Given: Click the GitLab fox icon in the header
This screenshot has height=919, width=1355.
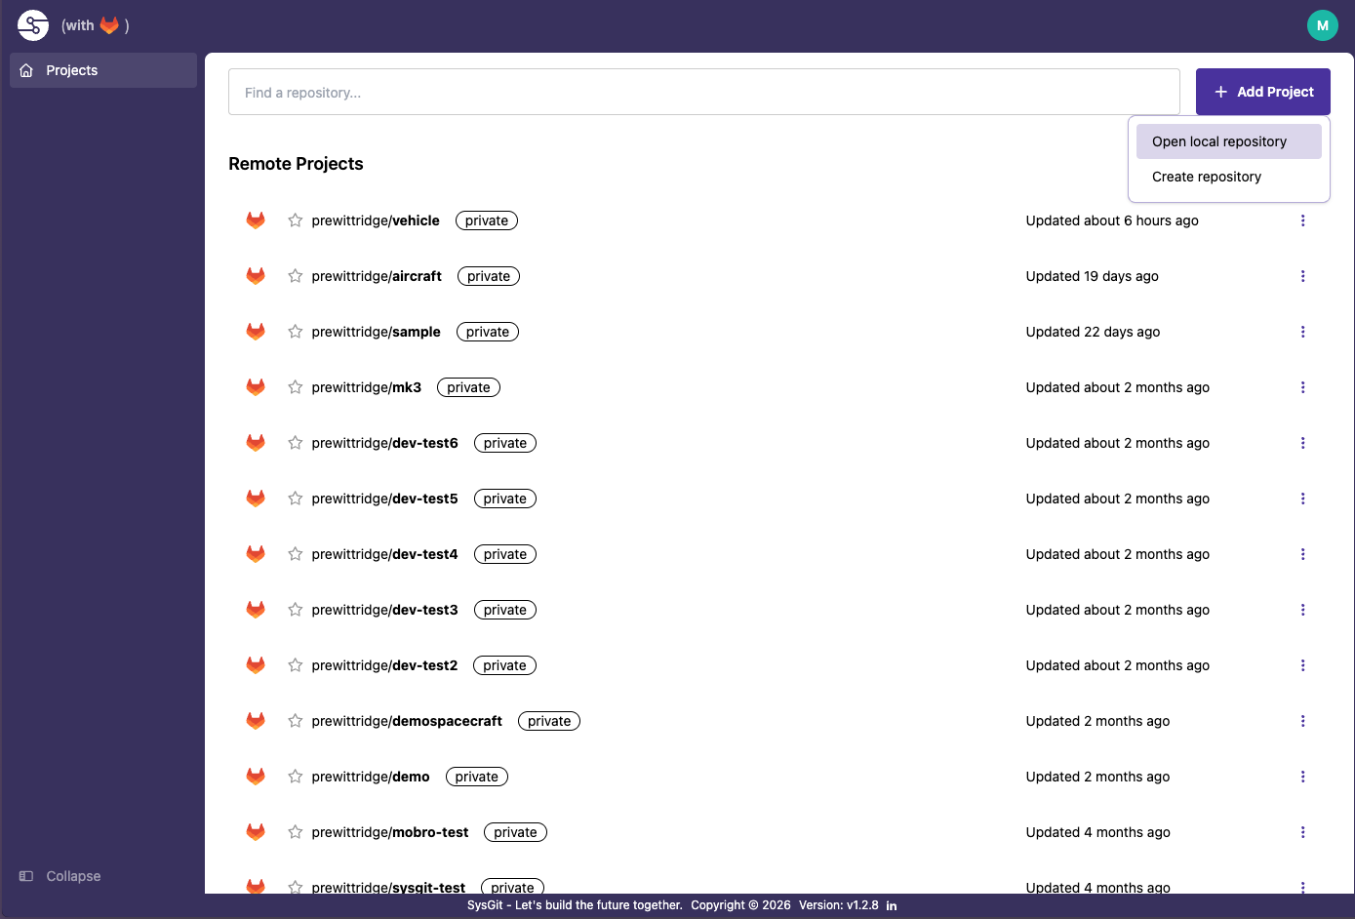Looking at the screenshot, I should (109, 25).
